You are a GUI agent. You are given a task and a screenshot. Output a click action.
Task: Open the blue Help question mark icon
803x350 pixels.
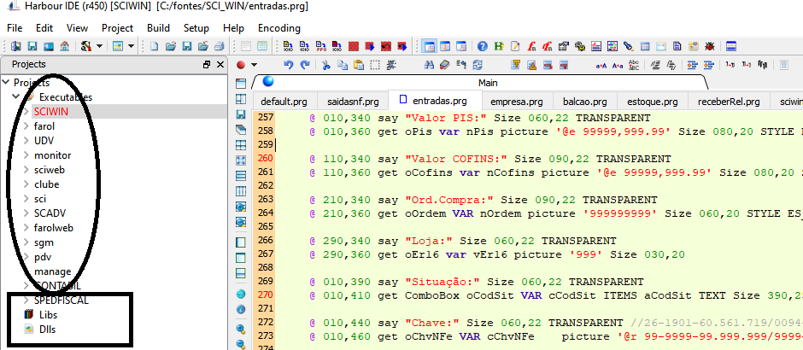tap(483, 46)
